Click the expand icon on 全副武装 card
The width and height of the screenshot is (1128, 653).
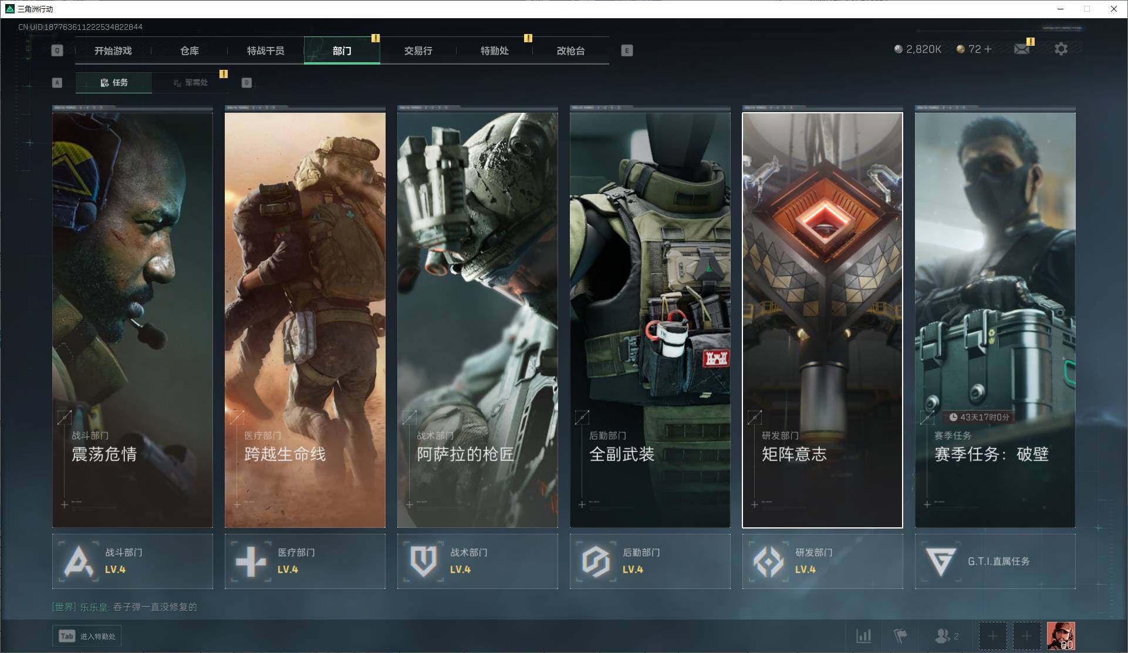click(582, 418)
